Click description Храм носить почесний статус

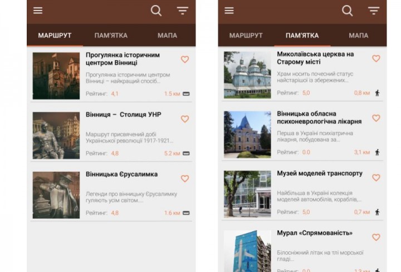click(x=315, y=77)
